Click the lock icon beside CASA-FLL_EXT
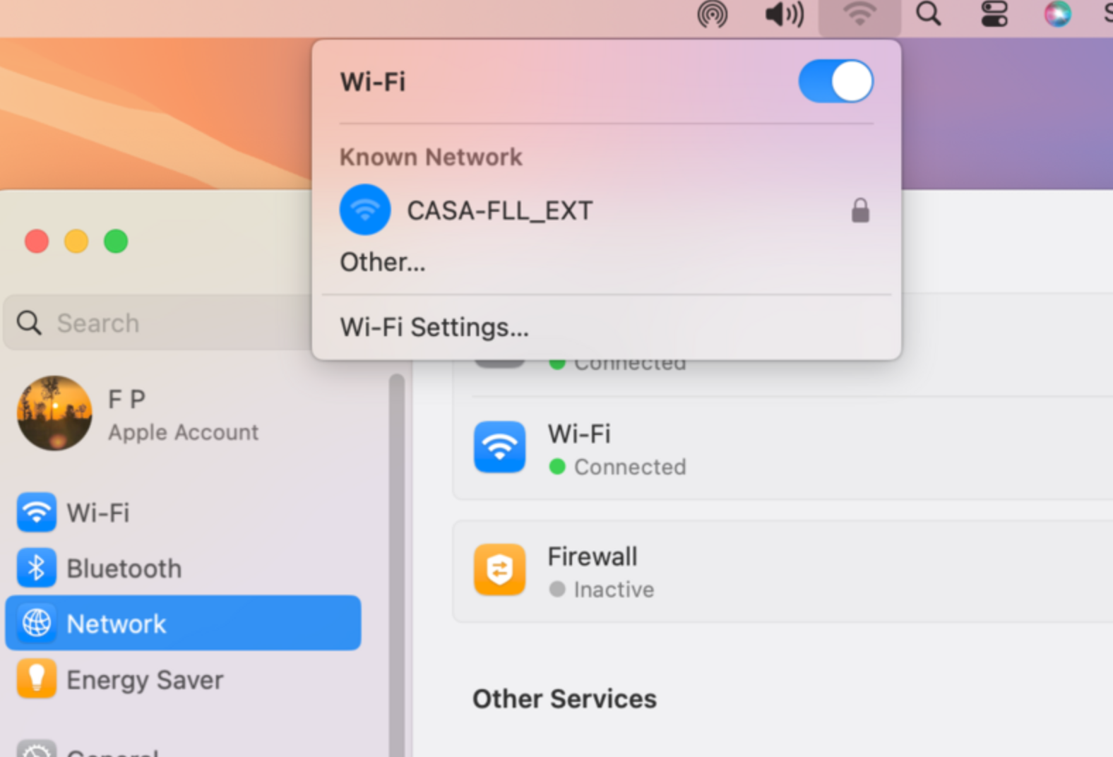 coord(860,210)
